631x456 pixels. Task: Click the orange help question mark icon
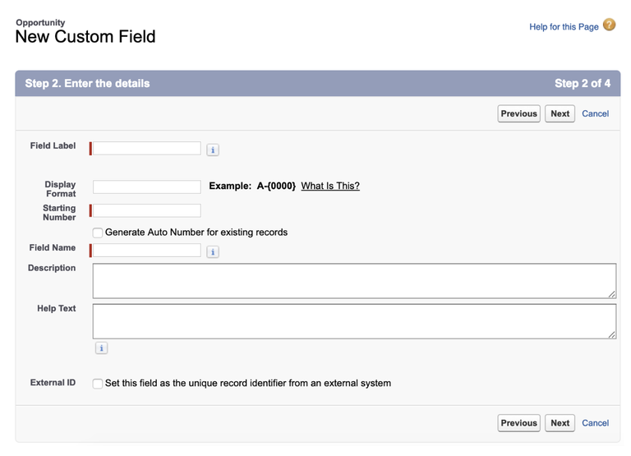click(610, 25)
